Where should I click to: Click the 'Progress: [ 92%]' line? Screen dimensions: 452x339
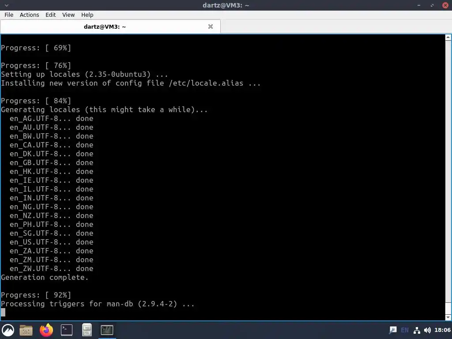(x=36, y=295)
